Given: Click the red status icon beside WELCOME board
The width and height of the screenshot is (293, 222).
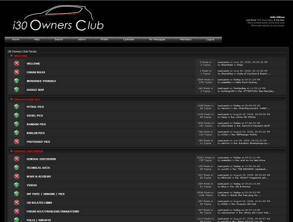Looking at the screenshot, I should coord(17,63).
